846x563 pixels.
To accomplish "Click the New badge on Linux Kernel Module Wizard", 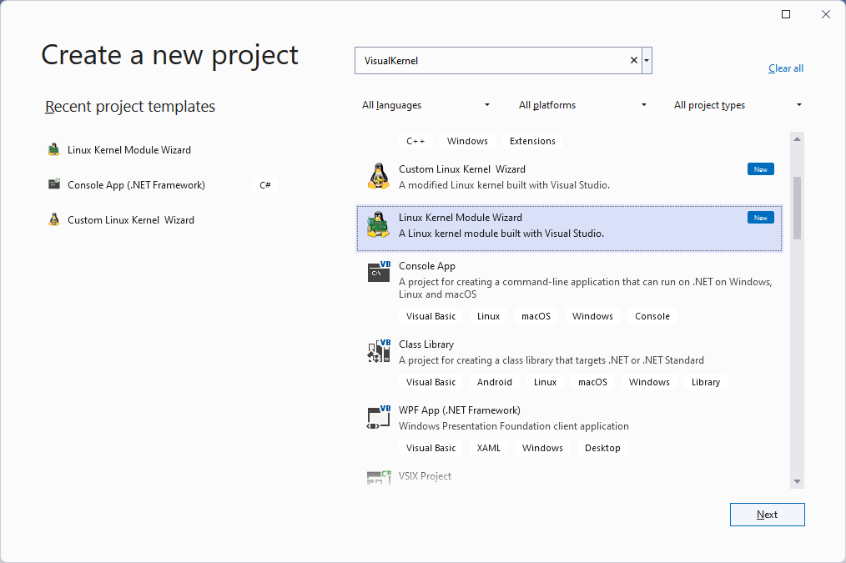I will click(x=761, y=218).
